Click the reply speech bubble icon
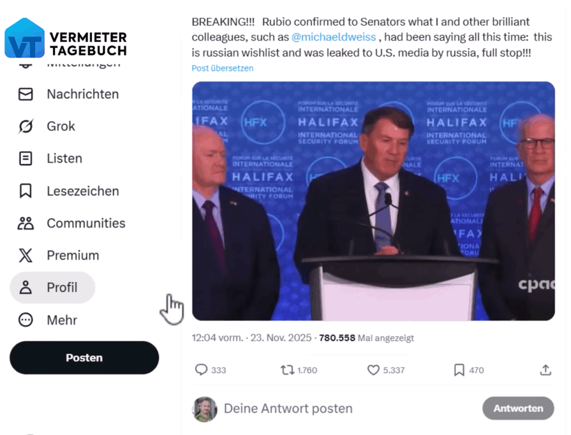The image size is (571, 435). point(201,370)
